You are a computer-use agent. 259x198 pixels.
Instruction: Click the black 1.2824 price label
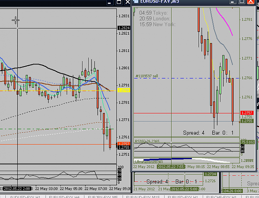coord(124,28)
